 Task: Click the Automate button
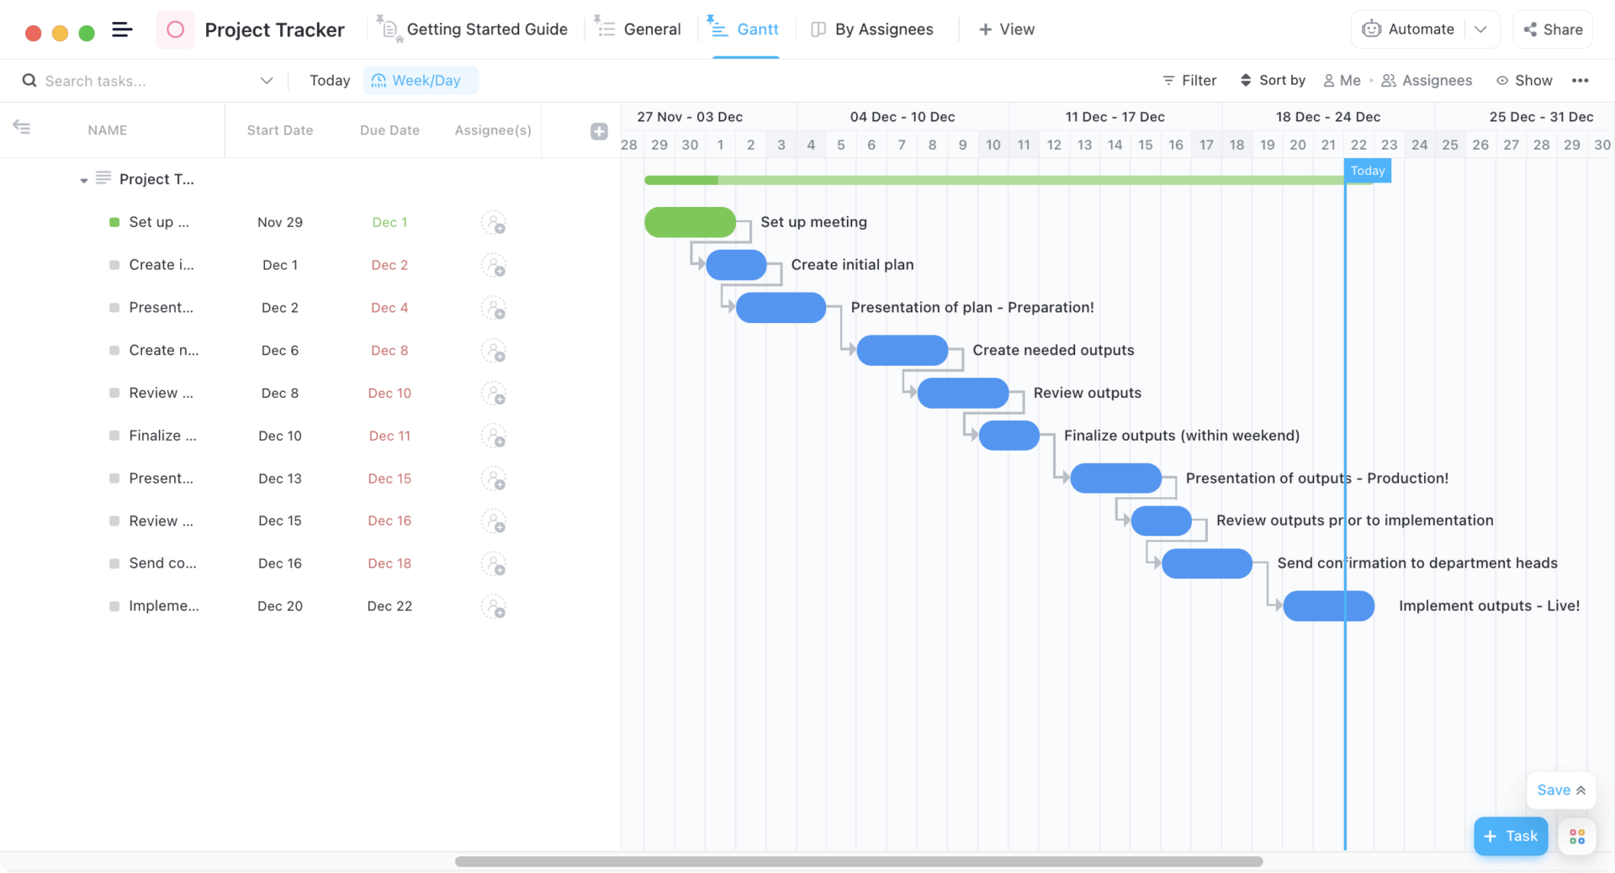tap(1410, 29)
